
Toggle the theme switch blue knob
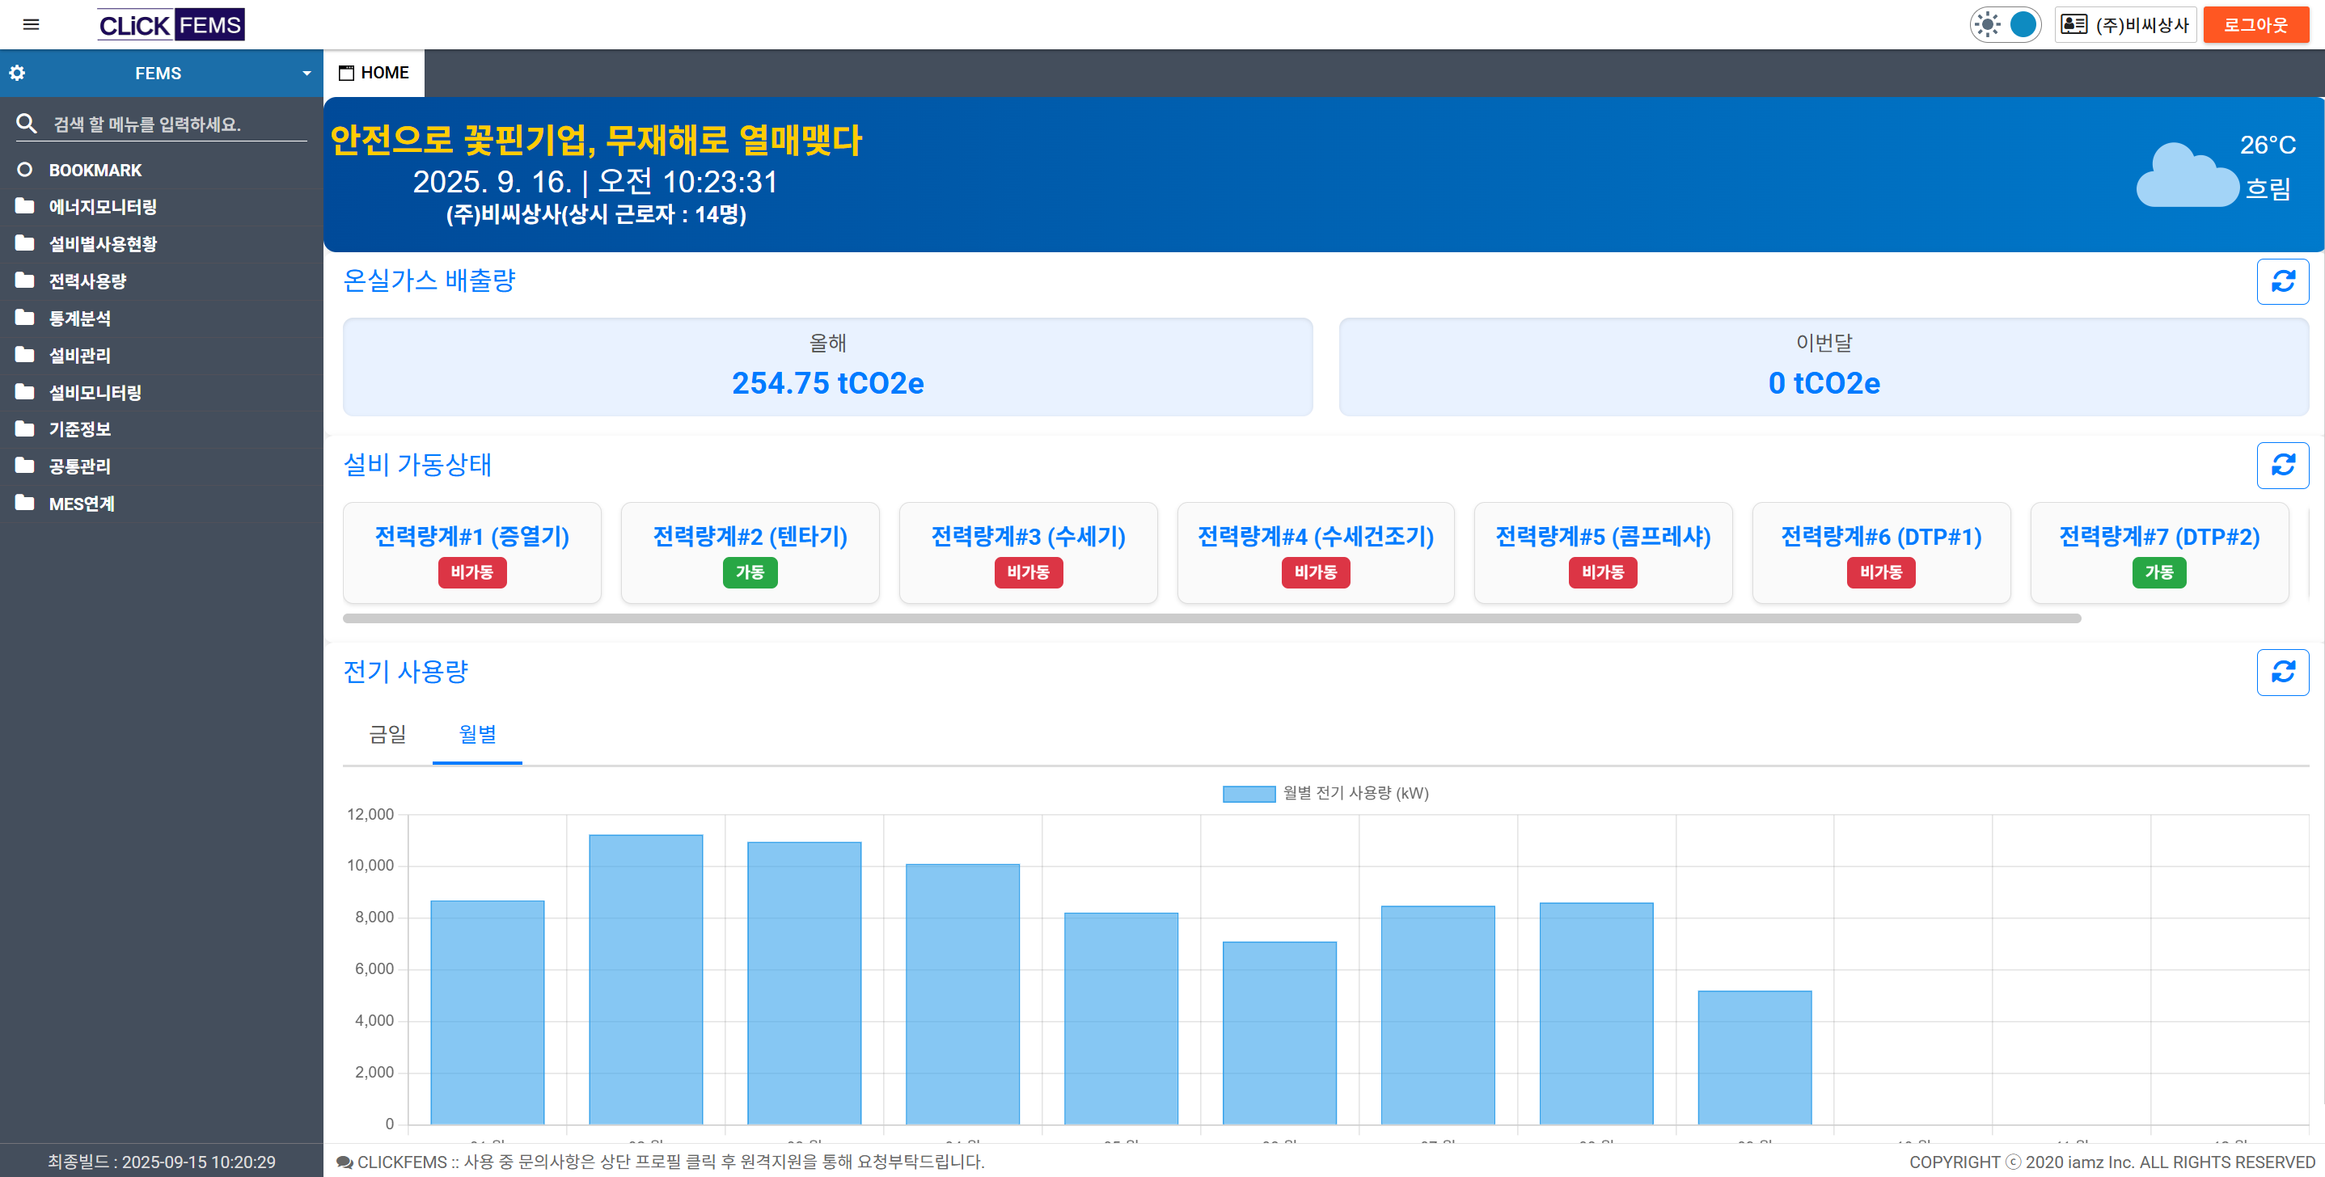point(2023,24)
